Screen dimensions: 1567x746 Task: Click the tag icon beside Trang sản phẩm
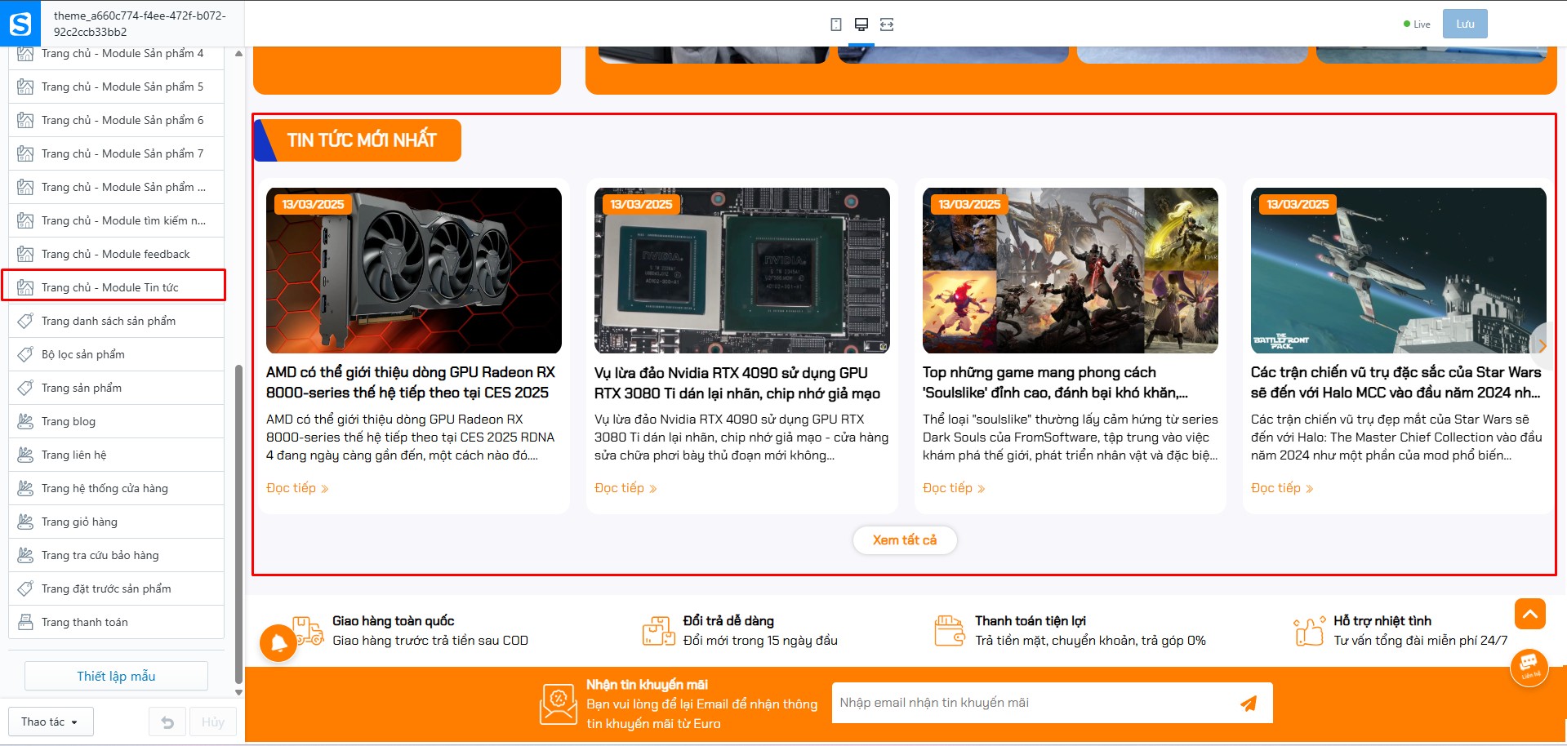tap(25, 388)
